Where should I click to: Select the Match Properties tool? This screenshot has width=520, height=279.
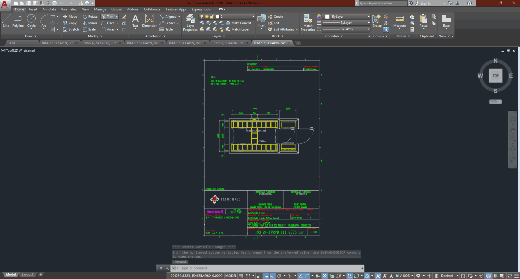click(x=307, y=21)
